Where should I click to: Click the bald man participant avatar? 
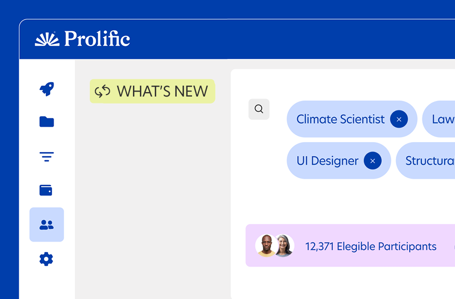(266, 246)
